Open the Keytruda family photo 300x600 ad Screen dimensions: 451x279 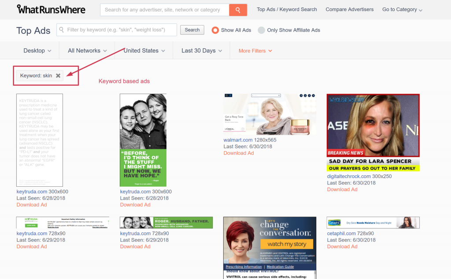(x=143, y=140)
